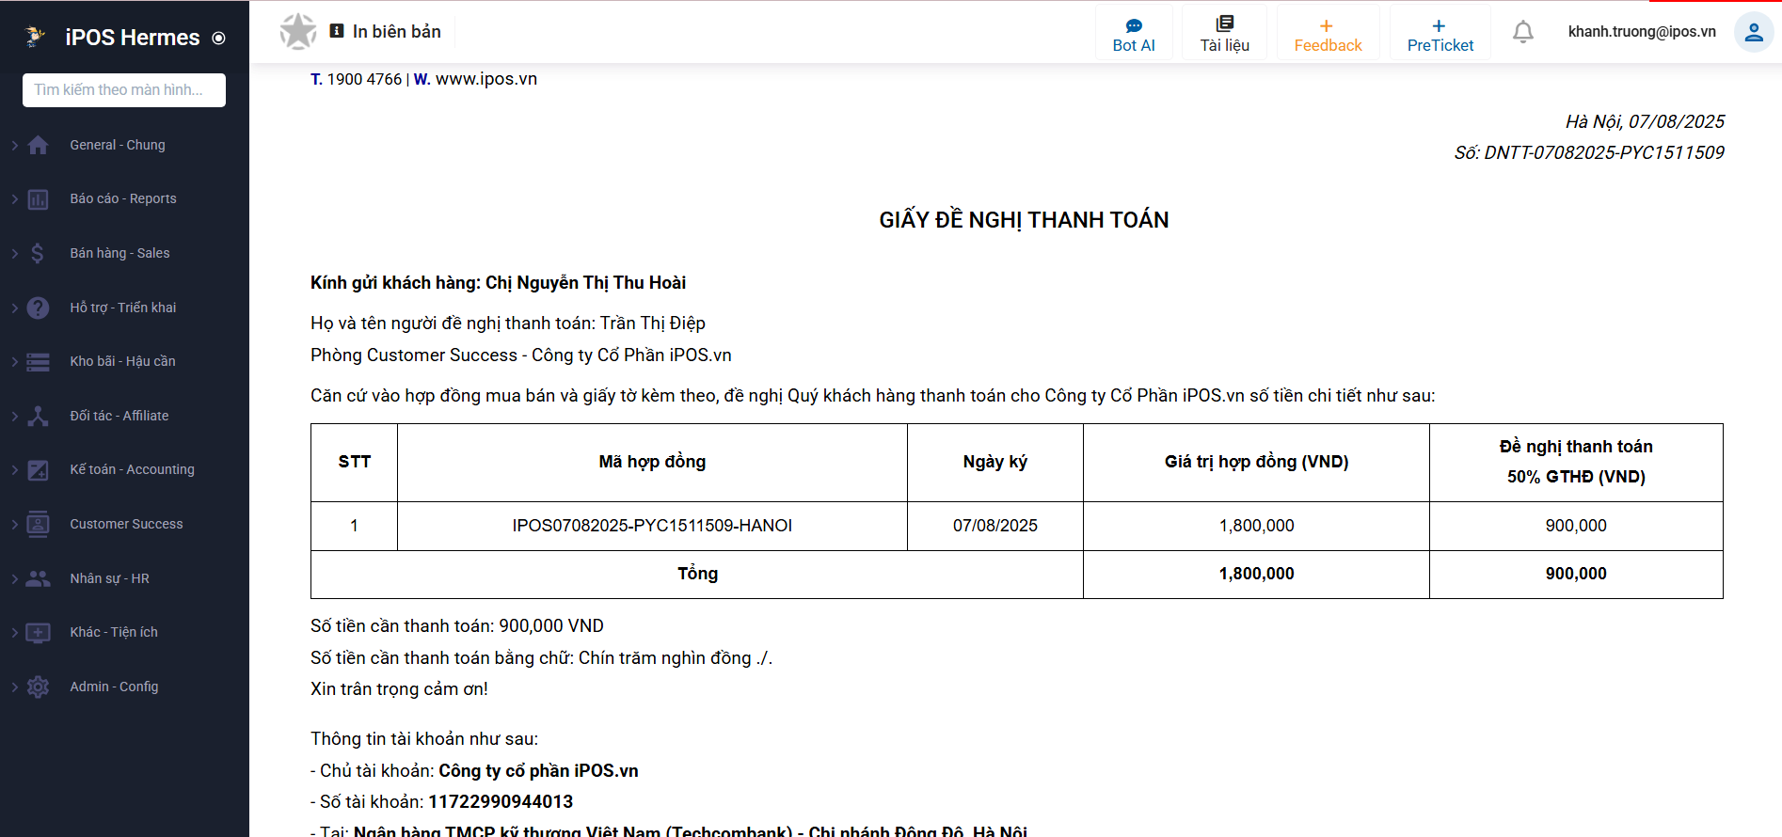Image resolution: width=1782 pixels, height=837 pixels.
Task: Open Kho bãi - Hậu cần menu
Action: pos(124,362)
